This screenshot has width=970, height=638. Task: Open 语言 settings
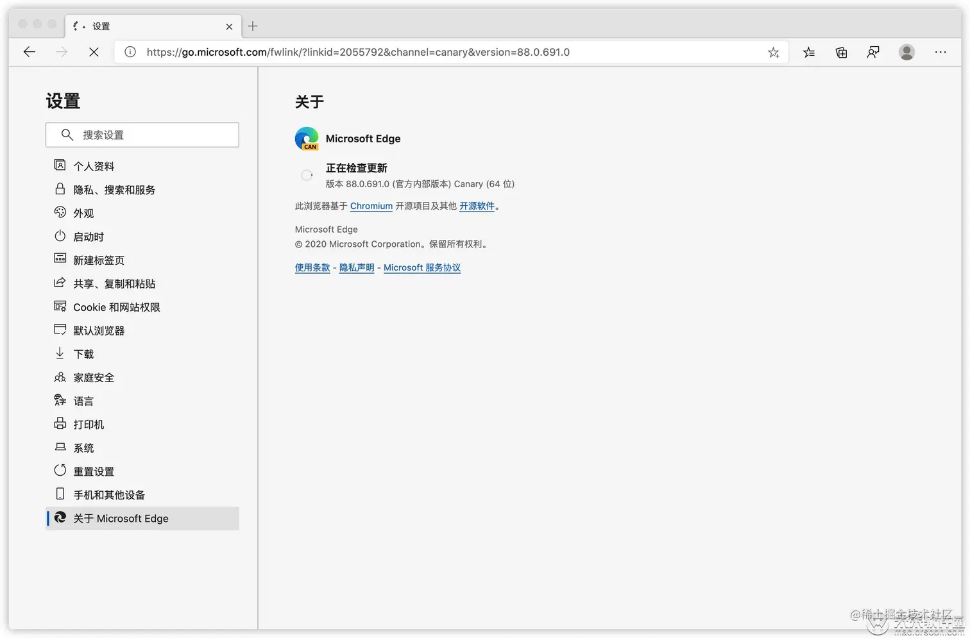click(142, 401)
